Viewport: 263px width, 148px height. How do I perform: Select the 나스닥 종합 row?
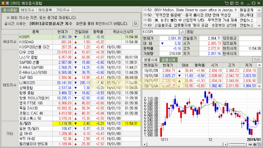point(79,57)
